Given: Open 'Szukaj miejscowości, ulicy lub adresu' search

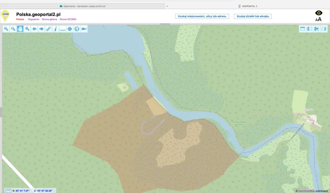Looking at the screenshot, I should click(x=202, y=16).
